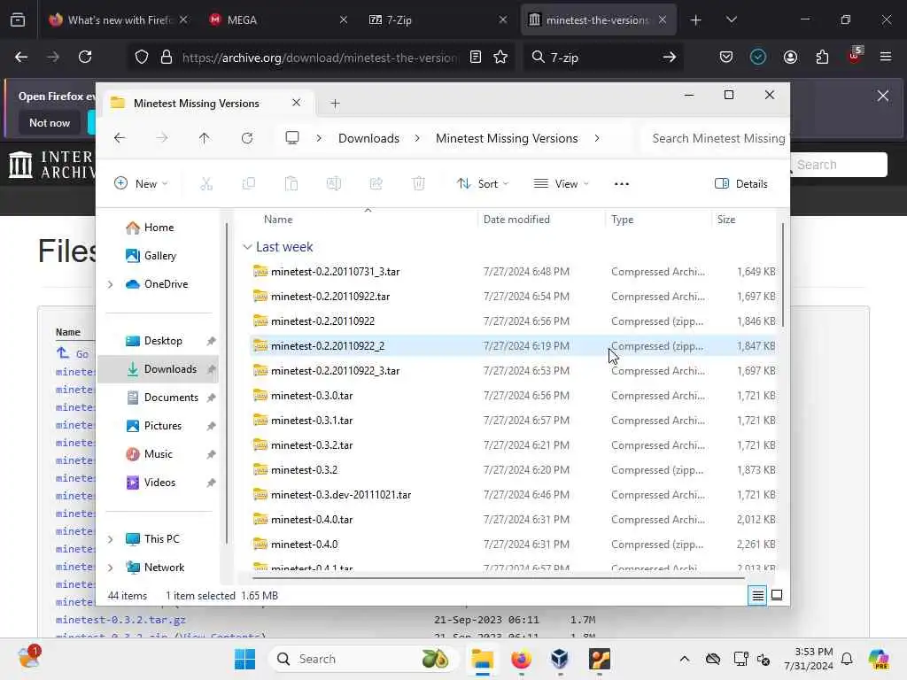Open notifications bell in system tray
Screen dimensions: 907x680
pyautogui.click(x=847, y=659)
